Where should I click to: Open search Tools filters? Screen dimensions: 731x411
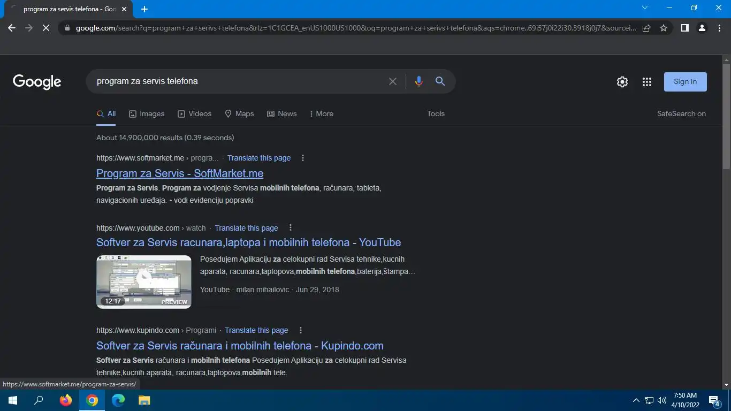(436, 113)
